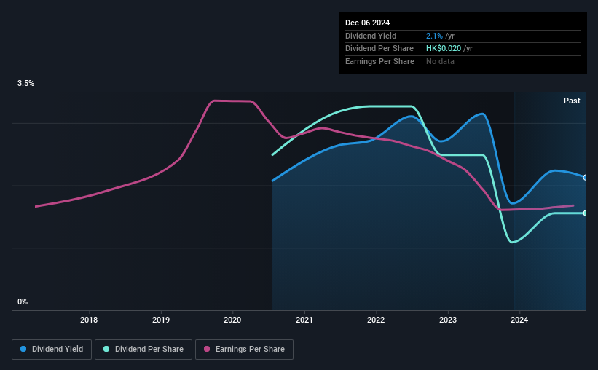Click the 2019 x-axis year label
The image size is (598, 370).
point(161,320)
